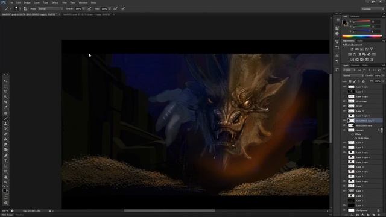Switch to the Channels tab
This screenshot has height=217, width=386.
[355, 66]
